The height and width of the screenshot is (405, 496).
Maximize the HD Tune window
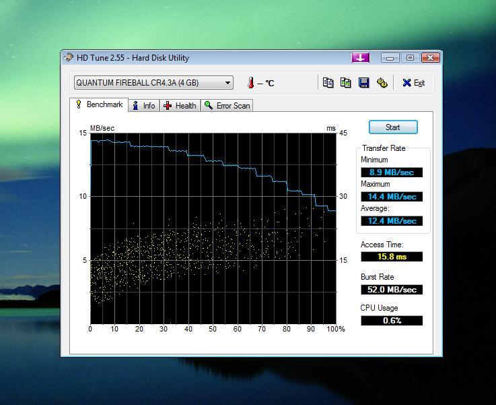[x=410, y=58]
